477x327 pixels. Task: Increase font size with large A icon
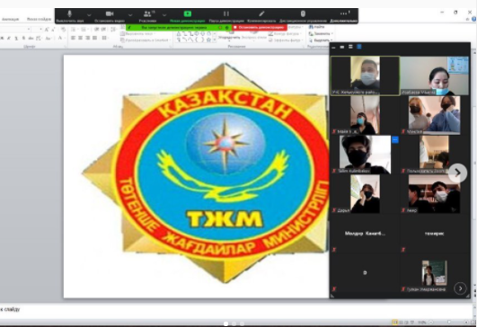pos(46,30)
